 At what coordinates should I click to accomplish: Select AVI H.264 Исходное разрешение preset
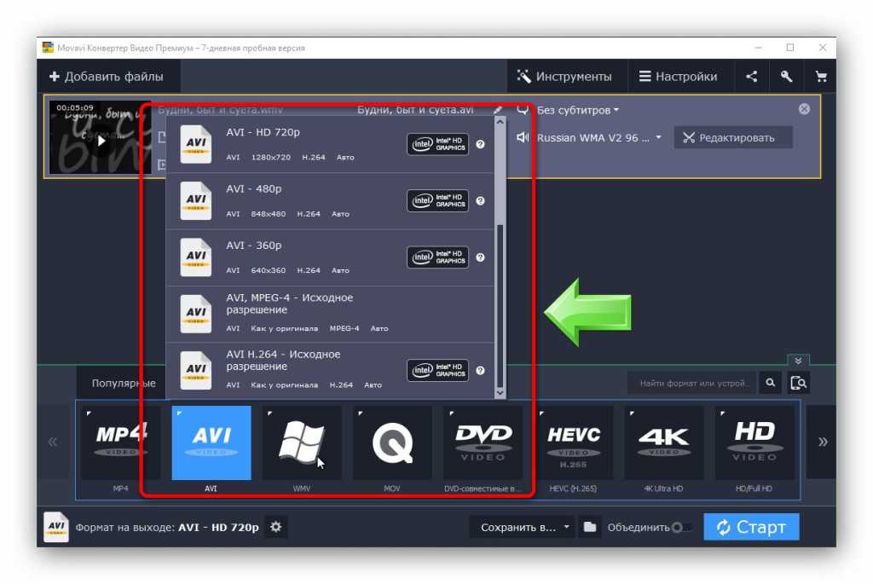point(330,371)
